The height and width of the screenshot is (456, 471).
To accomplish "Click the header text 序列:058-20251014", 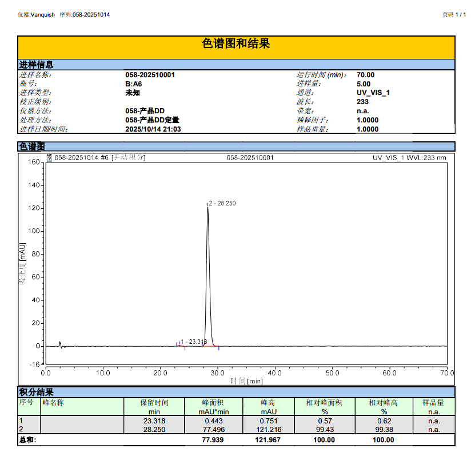I will [x=85, y=15].
